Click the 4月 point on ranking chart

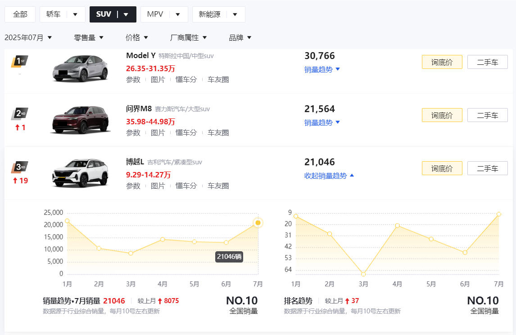(397, 226)
